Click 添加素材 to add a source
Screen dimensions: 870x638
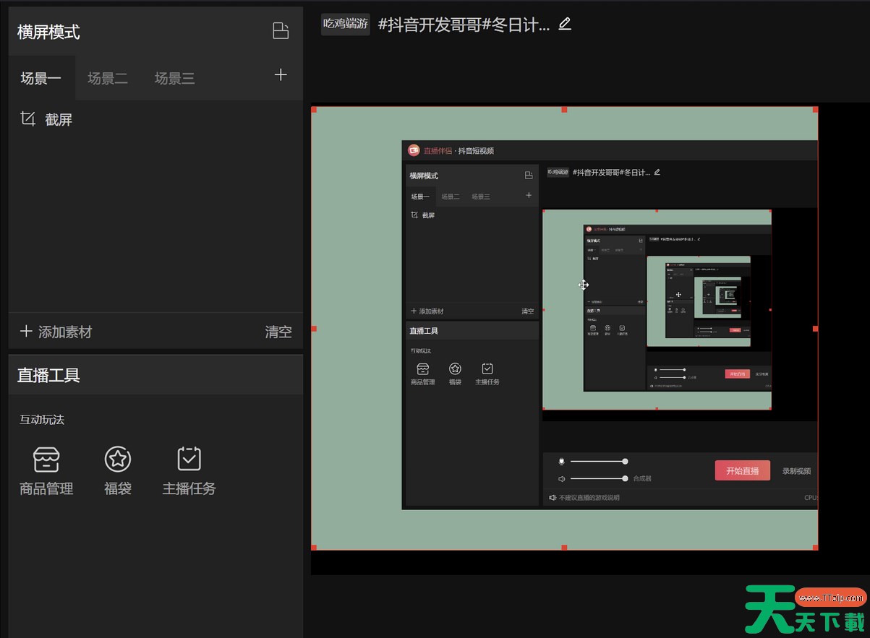pos(56,332)
